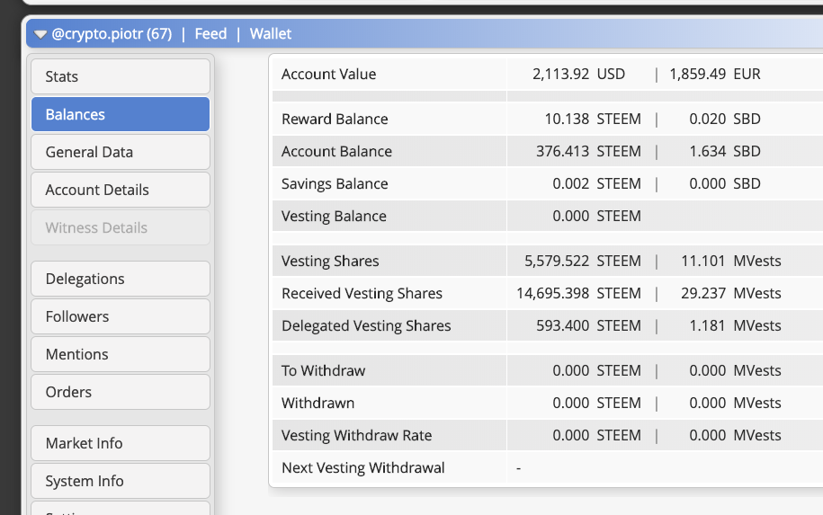Open the Market Info section
Image resolution: width=823 pixels, height=515 pixels.
tap(121, 443)
